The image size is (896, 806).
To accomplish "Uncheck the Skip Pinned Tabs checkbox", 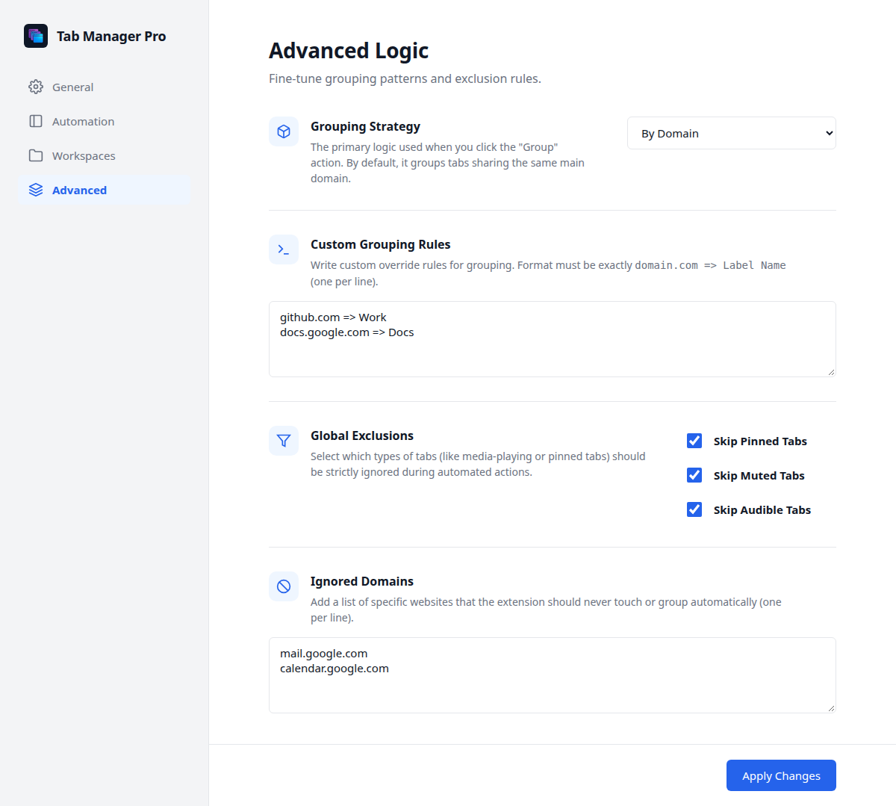I will tap(694, 441).
